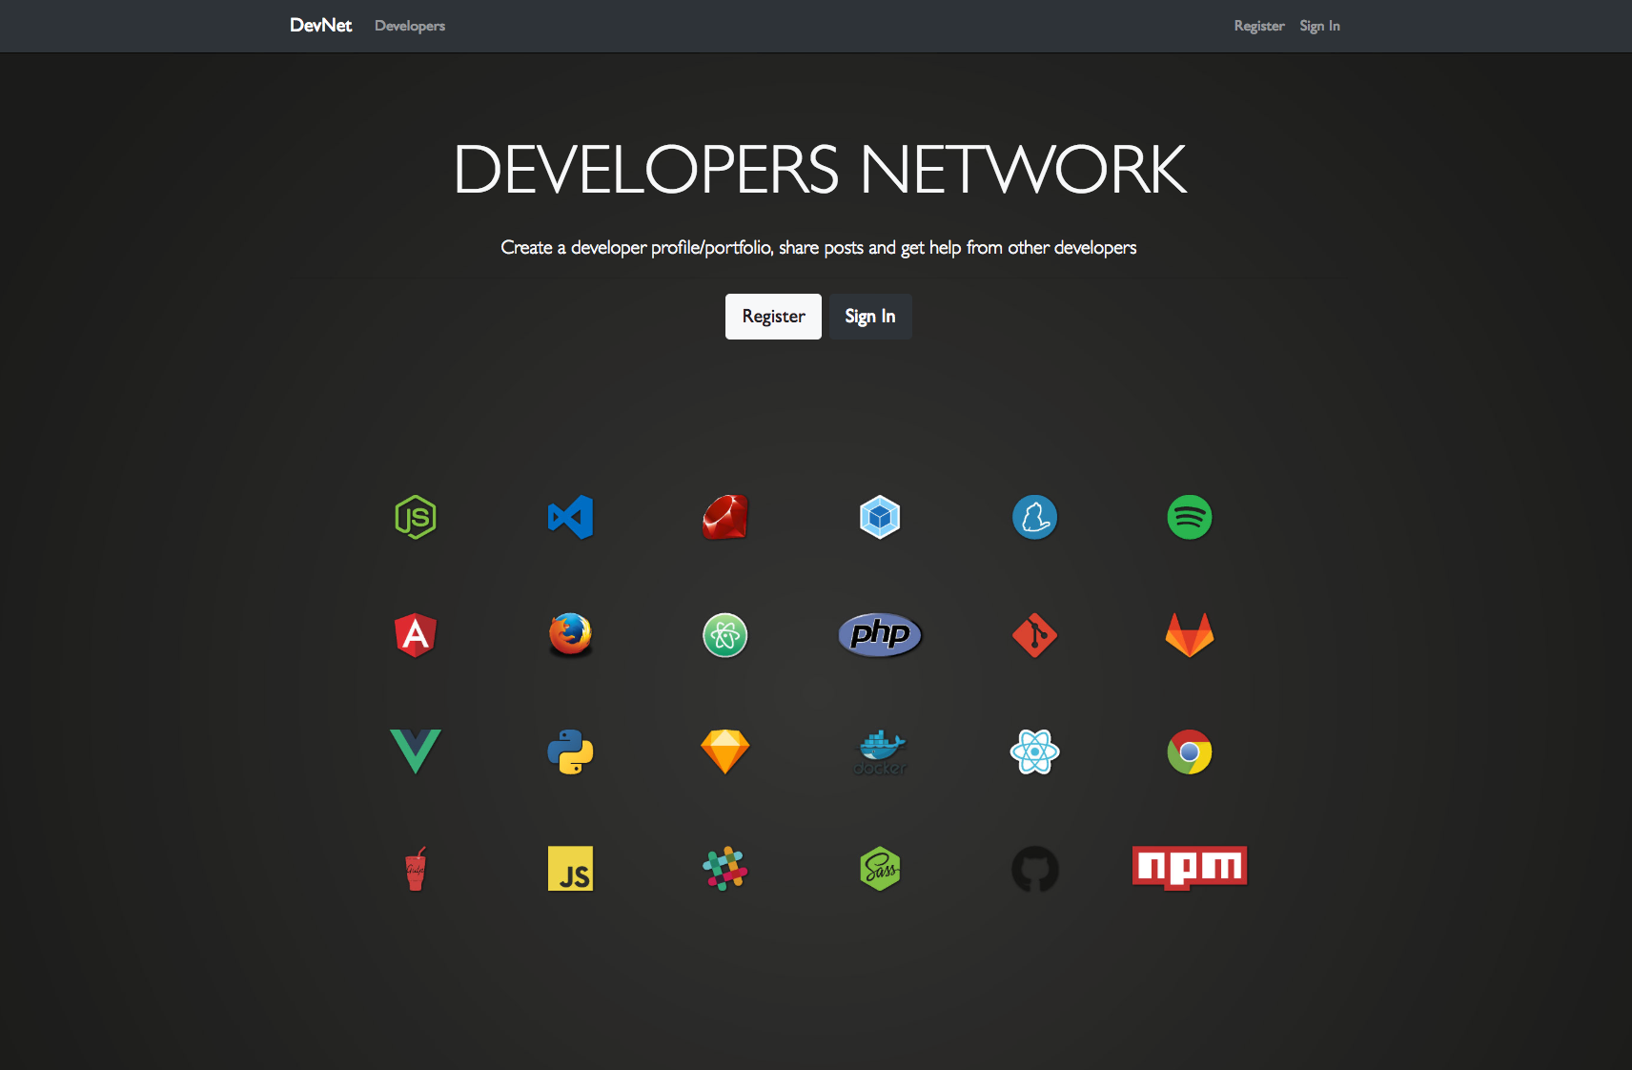Click the Google Chrome icon
Image resolution: width=1632 pixels, height=1070 pixels.
[1190, 751]
